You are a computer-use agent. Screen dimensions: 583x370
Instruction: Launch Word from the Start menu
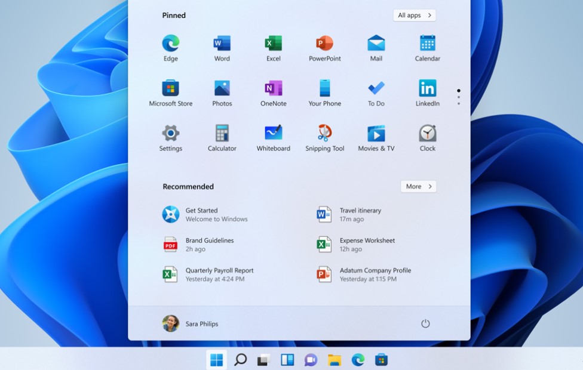(222, 44)
